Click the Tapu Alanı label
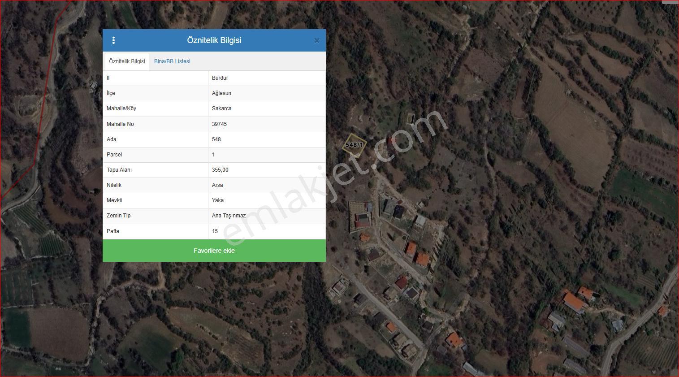This screenshot has height=377, width=679. point(119,170)
